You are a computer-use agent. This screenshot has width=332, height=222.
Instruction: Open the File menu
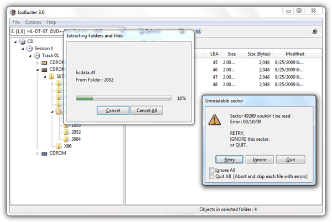(x=16, y=22)
